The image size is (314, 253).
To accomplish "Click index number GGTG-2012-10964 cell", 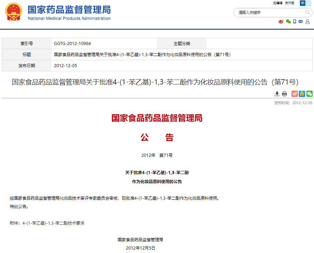I will tap(73, 44).
